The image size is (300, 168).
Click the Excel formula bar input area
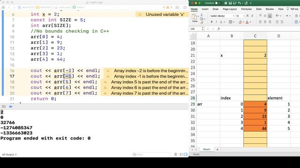[260, 29]
